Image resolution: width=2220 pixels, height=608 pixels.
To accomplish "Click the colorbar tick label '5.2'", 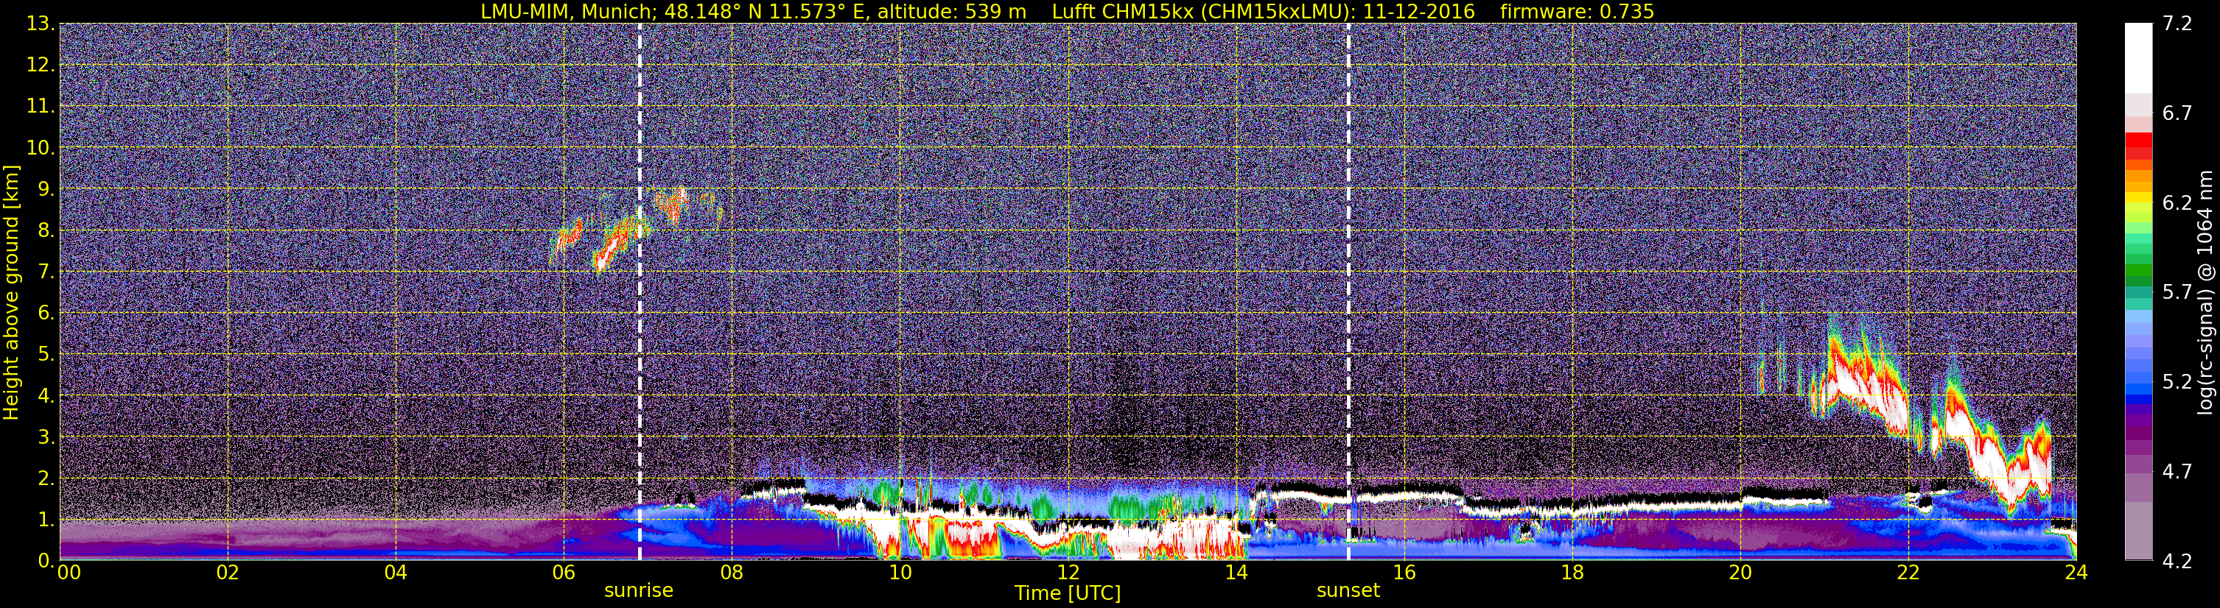I will (2177, 382).
